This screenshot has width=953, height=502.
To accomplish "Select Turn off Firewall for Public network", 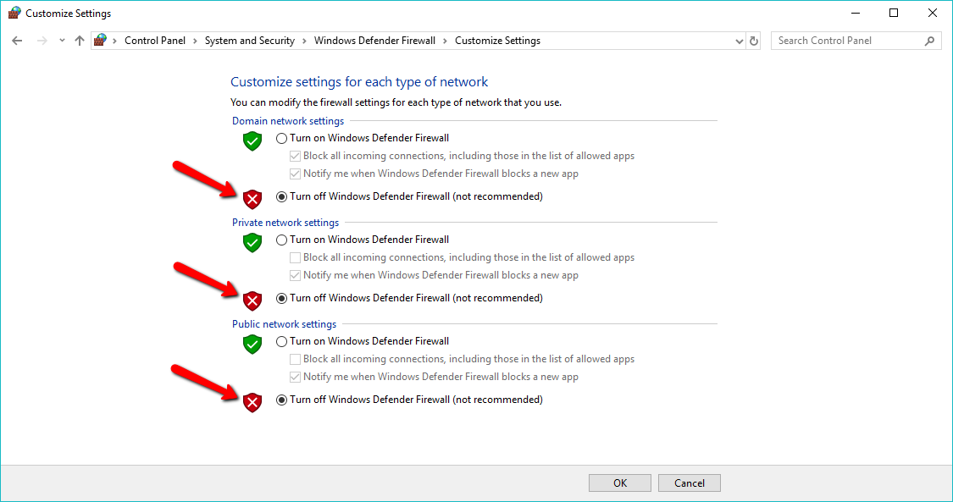I will coord(281,400).
